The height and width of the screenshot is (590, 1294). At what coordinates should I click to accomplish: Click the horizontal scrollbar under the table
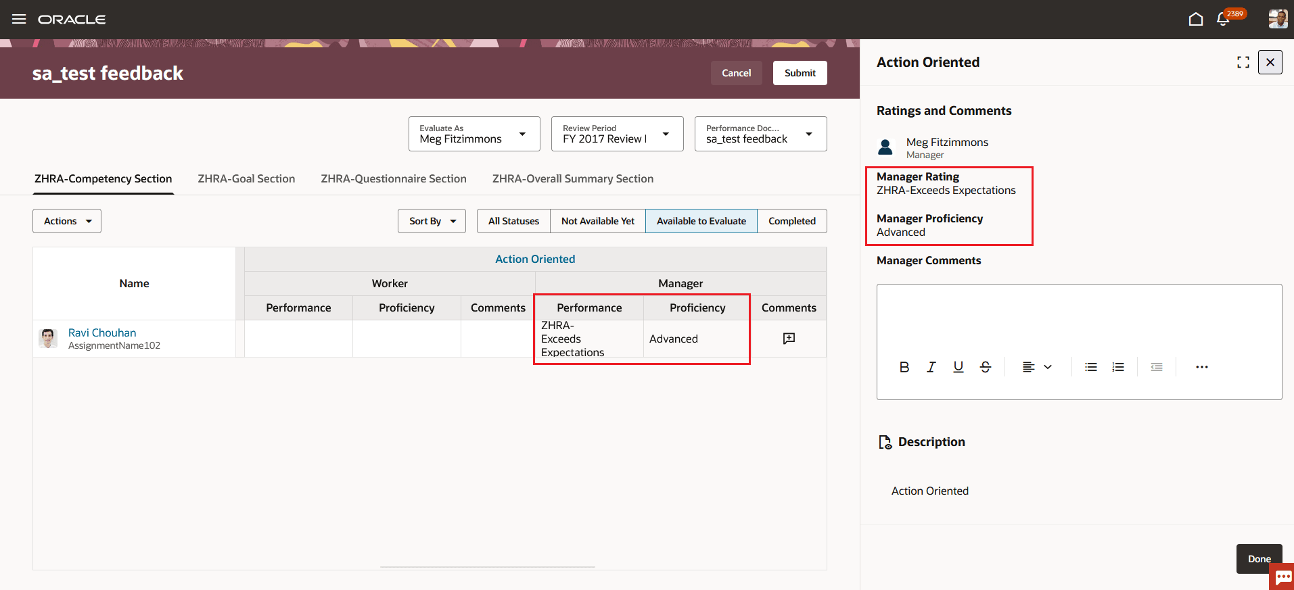(x=488, y=566)
